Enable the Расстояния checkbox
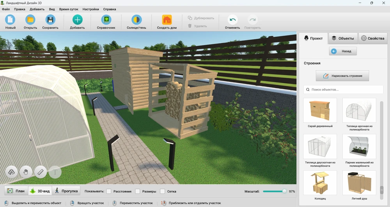390x207 pixels. point(109,191)
